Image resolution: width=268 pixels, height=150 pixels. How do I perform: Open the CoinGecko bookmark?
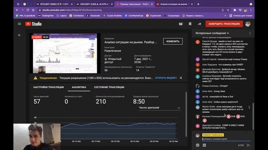[x=77, y=16]
